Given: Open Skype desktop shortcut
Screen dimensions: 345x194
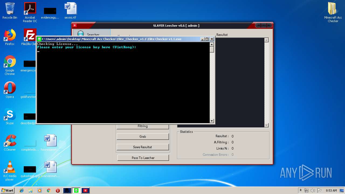Looking at the screenshot, I should 10,116.
